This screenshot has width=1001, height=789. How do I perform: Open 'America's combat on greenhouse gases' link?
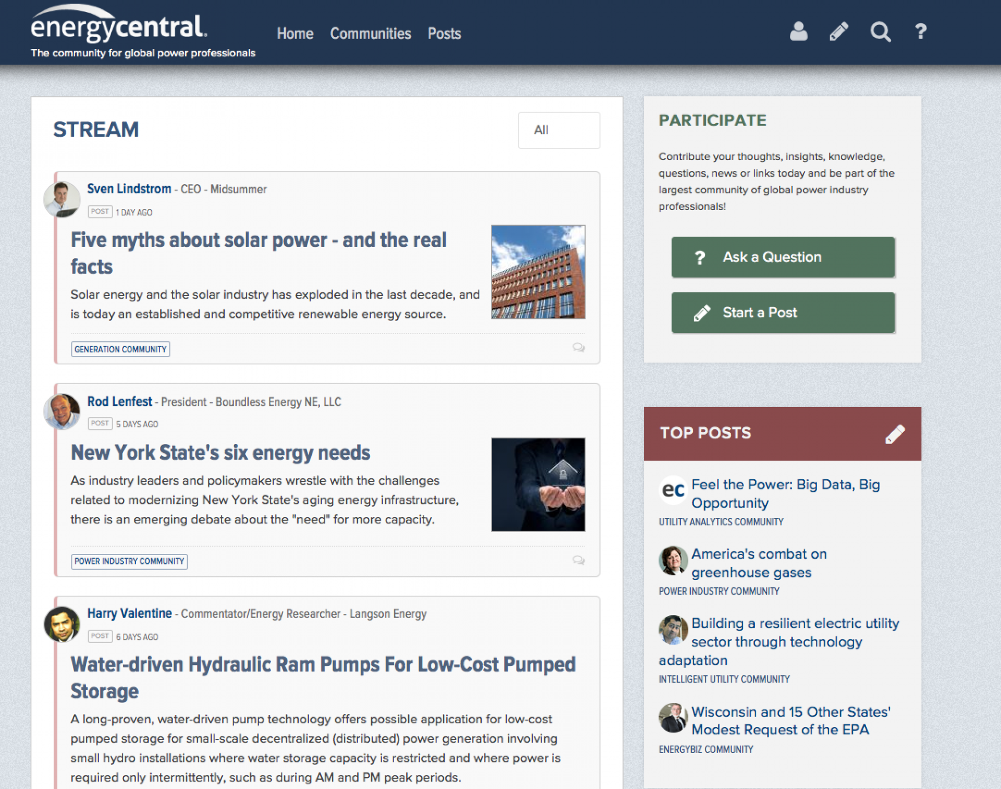(759, 563)
